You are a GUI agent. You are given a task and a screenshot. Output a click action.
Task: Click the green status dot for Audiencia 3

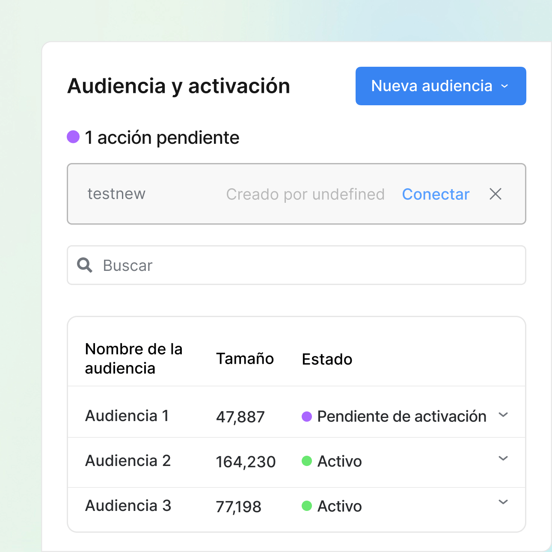pyautogui.click(x=307, y=506)
